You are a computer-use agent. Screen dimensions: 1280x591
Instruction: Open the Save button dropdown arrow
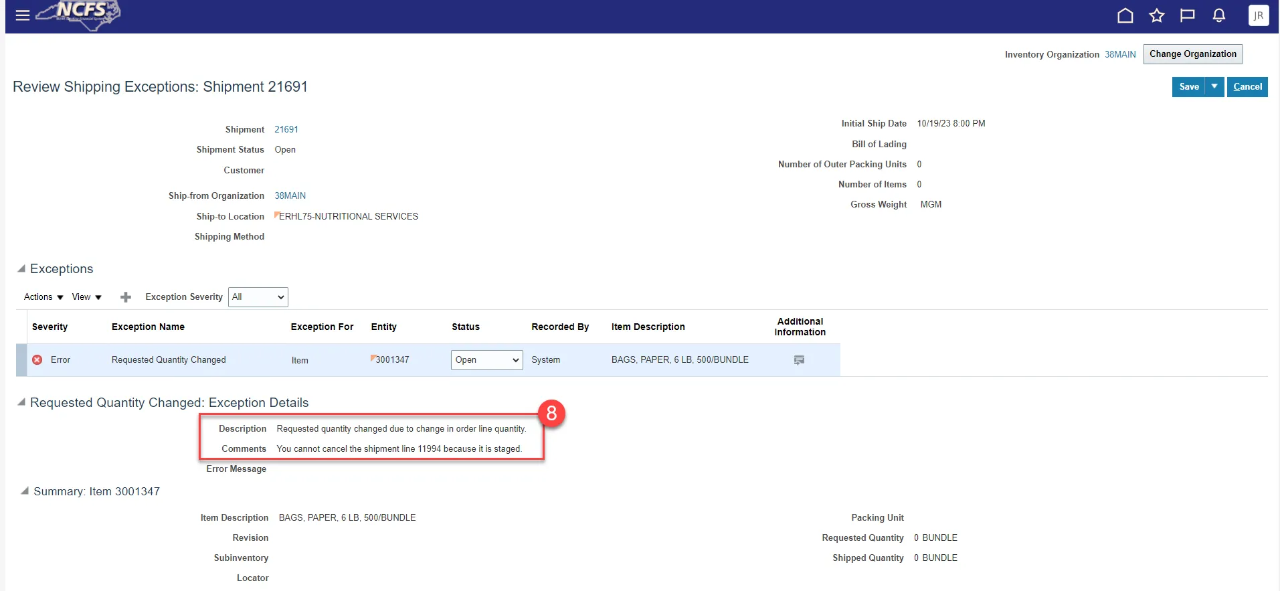point(1214,87)
